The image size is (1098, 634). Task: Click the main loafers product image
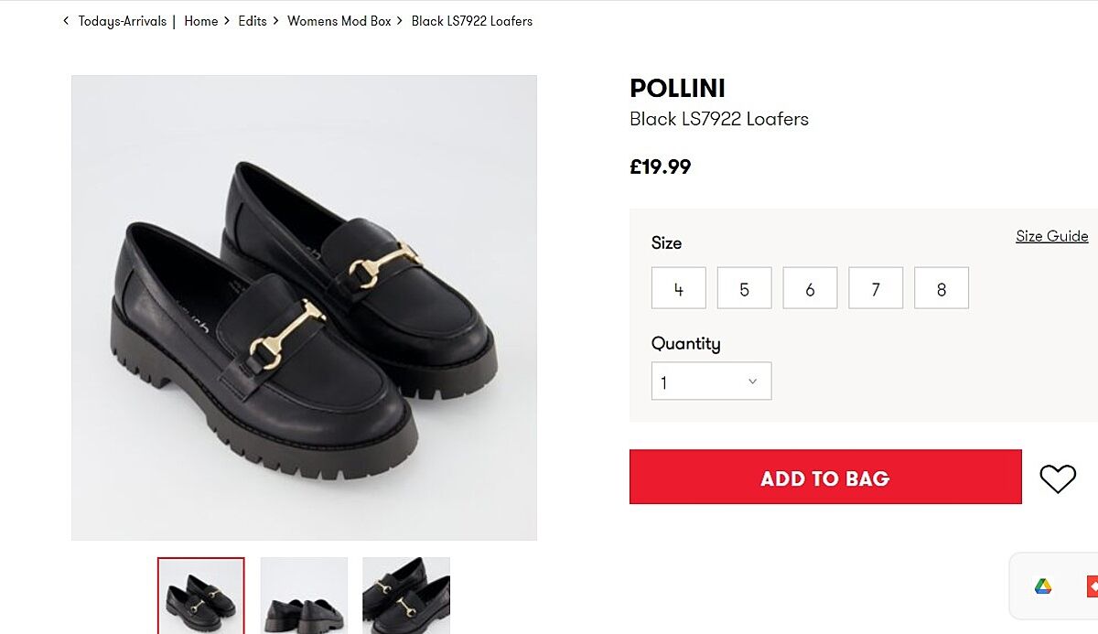[x=304, y=307]
